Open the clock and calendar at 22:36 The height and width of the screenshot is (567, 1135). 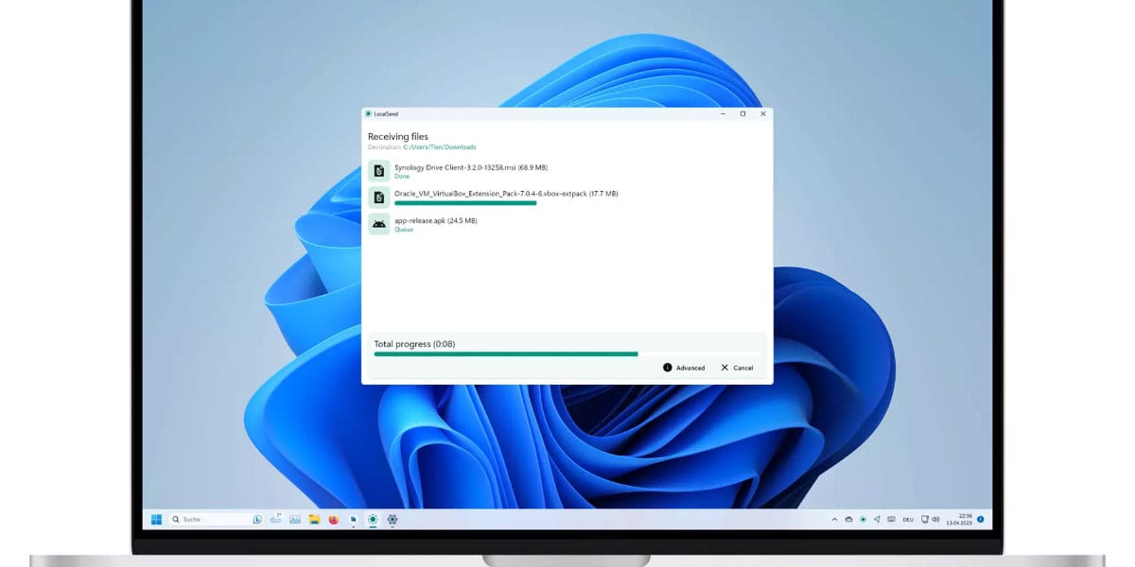pyautogui.click(x=959, y=519)
